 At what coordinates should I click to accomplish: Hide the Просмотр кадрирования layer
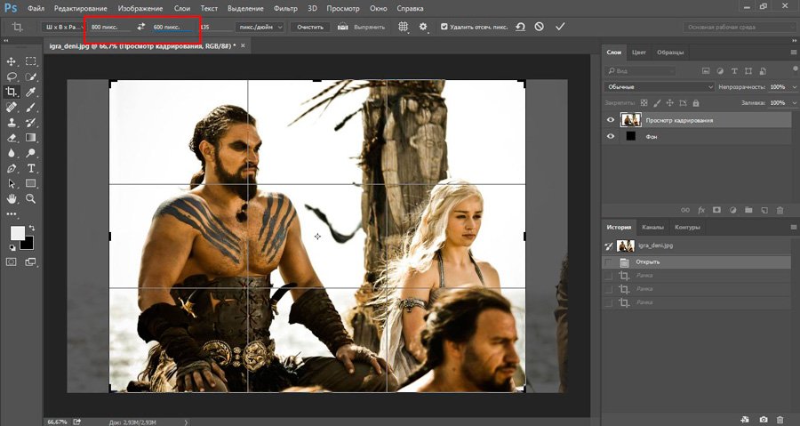[610, 120]
